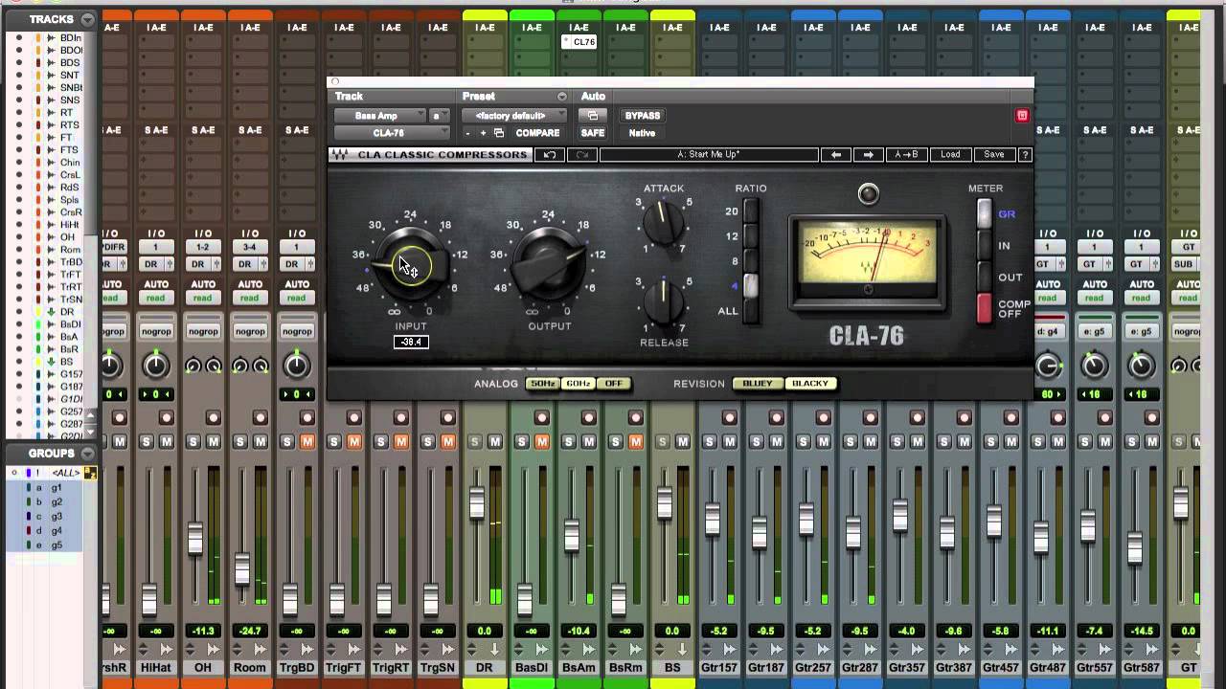Screen dimensions: 1226x689
Task: Click the COMPARE button
Action: 537,133
